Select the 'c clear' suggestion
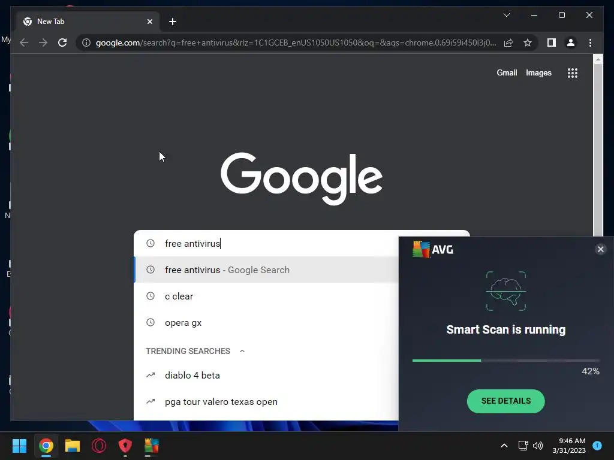The image size is (614, 460). click(266, 296)
